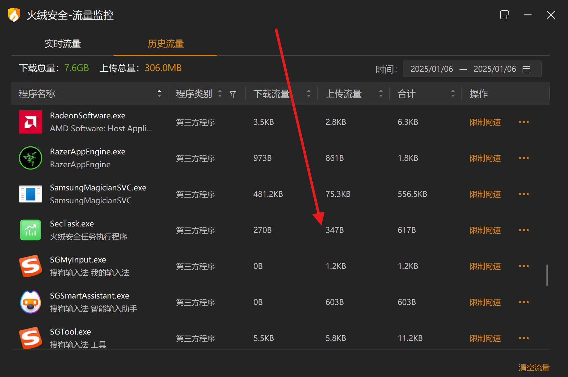Expand more options for RadeonSoftware.exe row
Screen dimensions: 568x377
click(524, 122)
